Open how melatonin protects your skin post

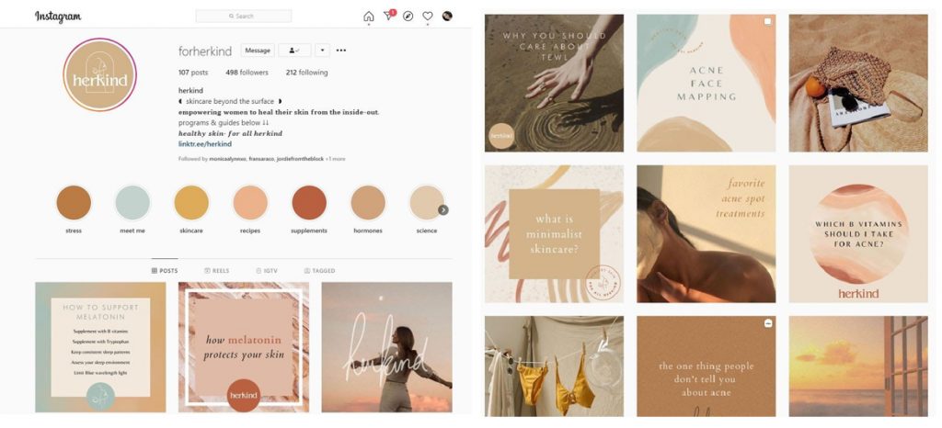pyautogui.click(x=243, y=347)
